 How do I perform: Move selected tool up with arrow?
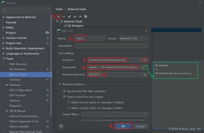point(75,17)
